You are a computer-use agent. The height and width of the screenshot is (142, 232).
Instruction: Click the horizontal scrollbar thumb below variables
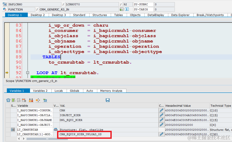[x=47, y=139]
